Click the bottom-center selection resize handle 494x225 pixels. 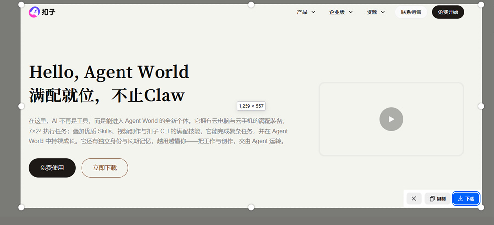(x=251, y=207)
